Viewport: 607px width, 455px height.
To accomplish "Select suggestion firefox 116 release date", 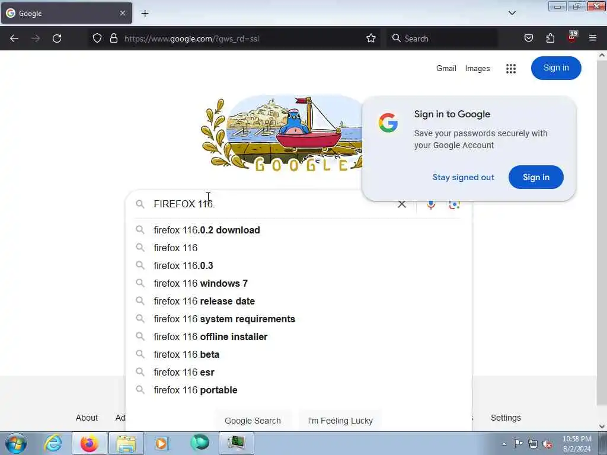I will pyautogui.click(x=299, y=302).
